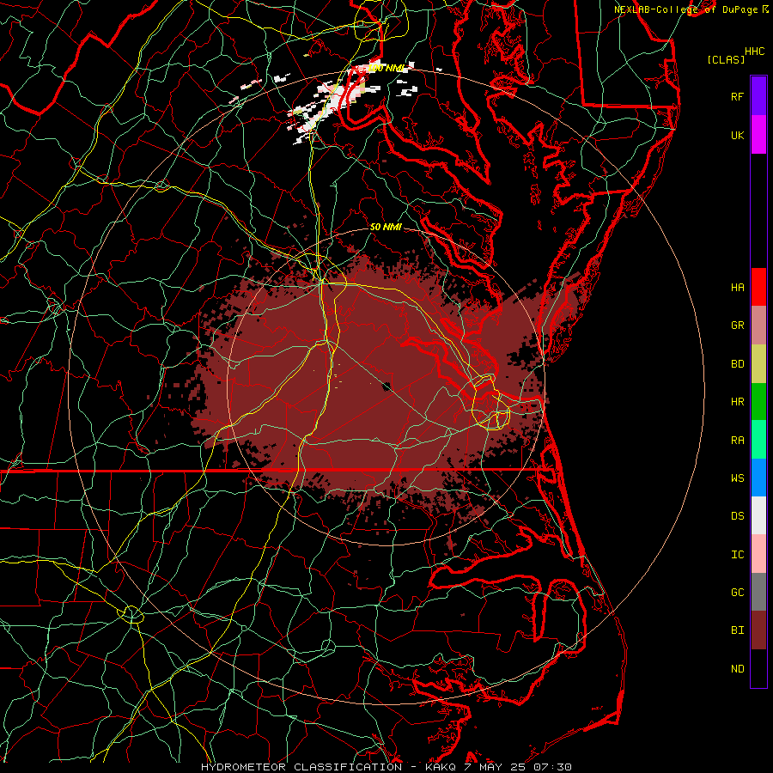Screen dimensions: 773x773
Task: Click the GC legend label
Action: tap(737, 592)
